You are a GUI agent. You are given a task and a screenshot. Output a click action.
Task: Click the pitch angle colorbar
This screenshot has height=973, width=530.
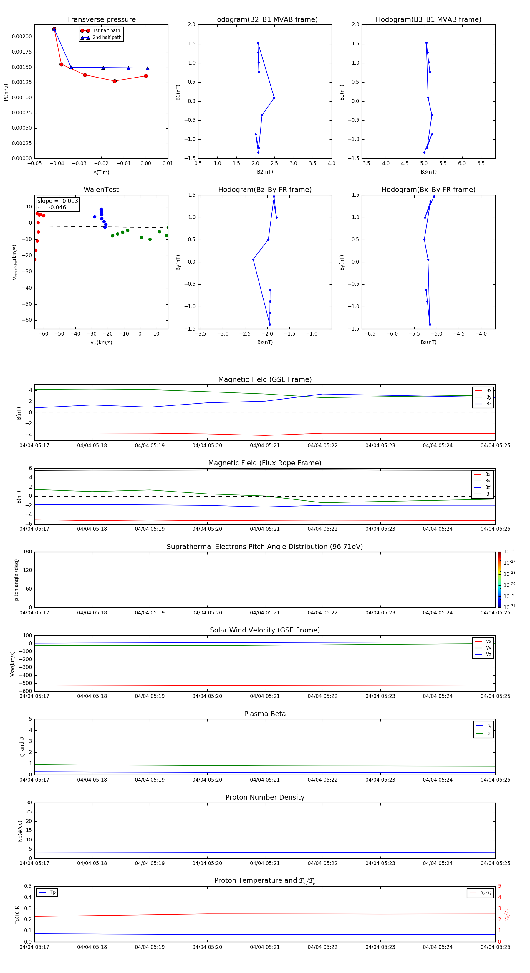499,580
